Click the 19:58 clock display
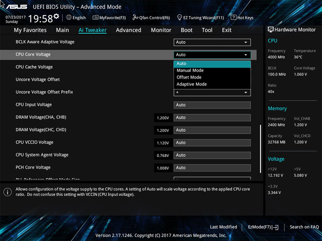 [40, 19]
